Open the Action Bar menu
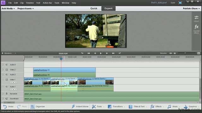 [x=47, y=3]
